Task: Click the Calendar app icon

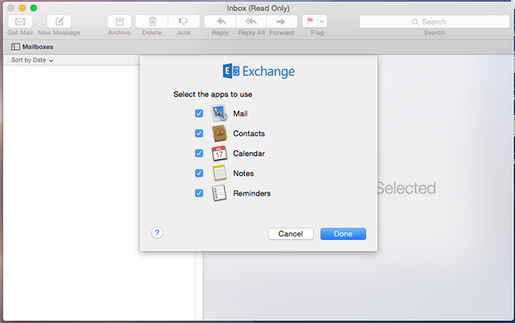Action: click(x=219, y=154)
